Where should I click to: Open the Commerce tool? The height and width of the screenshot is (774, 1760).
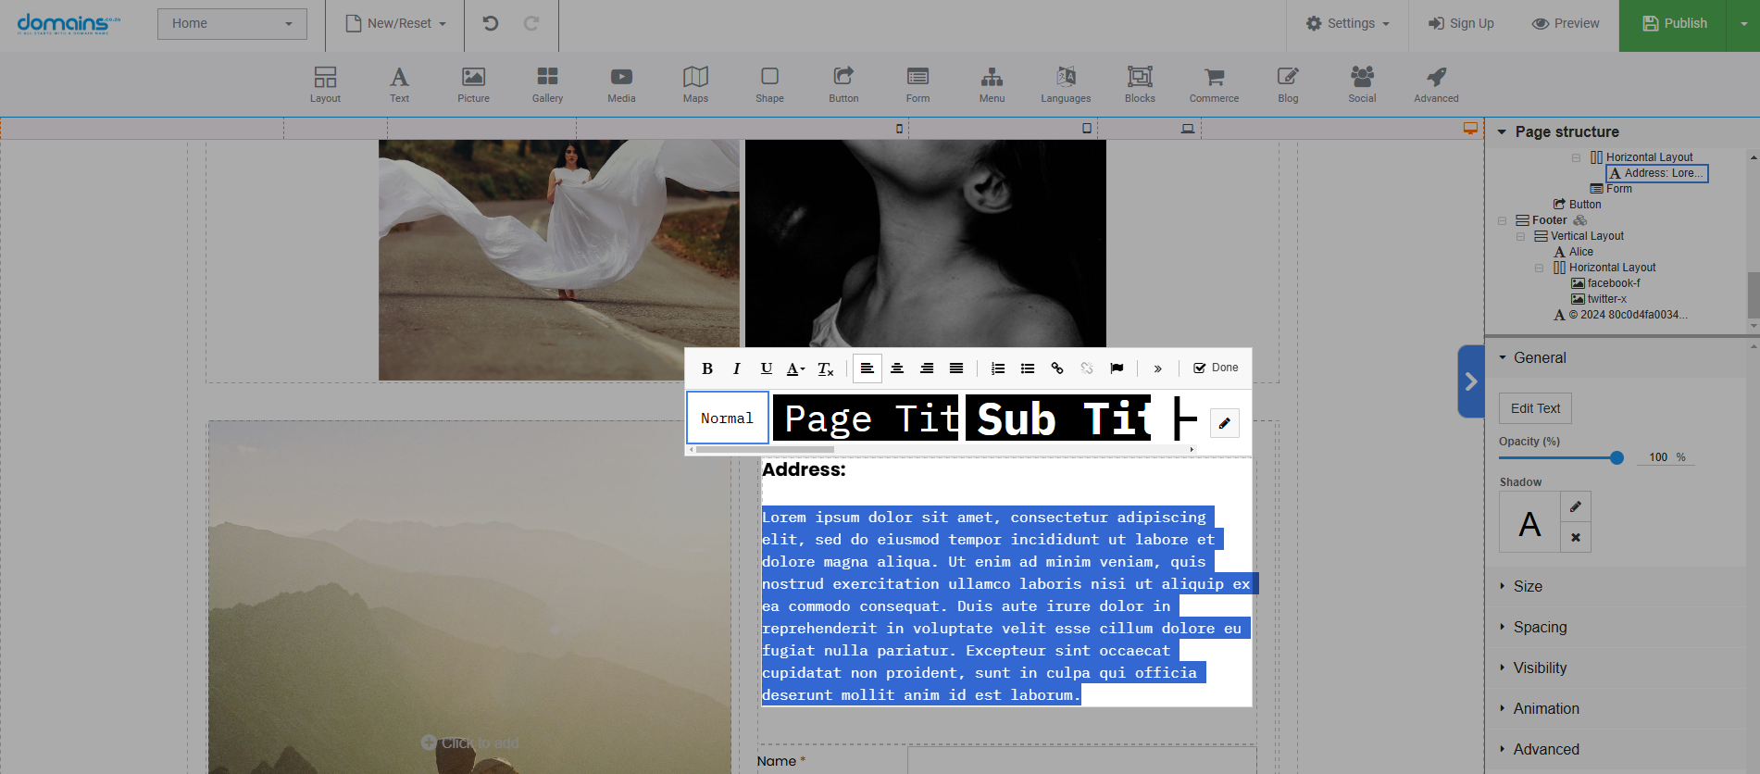pos(1214,84)
